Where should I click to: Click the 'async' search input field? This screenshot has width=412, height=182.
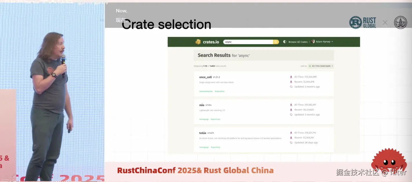click(248, 42)
